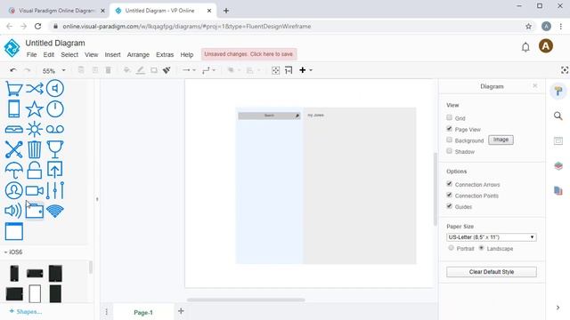Open the Paper Size US-Letter dropdown
This screenshot has height=320, width=570.
pyautogui.click(x=491, y=237)
